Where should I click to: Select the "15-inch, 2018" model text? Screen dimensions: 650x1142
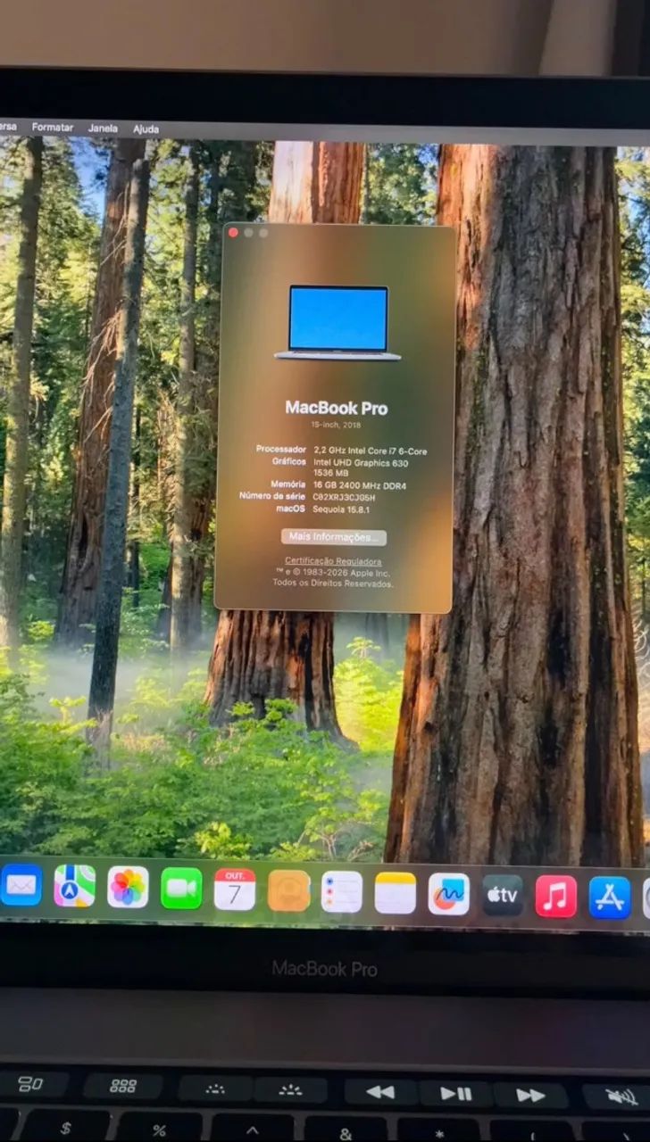tap(336, 426)
